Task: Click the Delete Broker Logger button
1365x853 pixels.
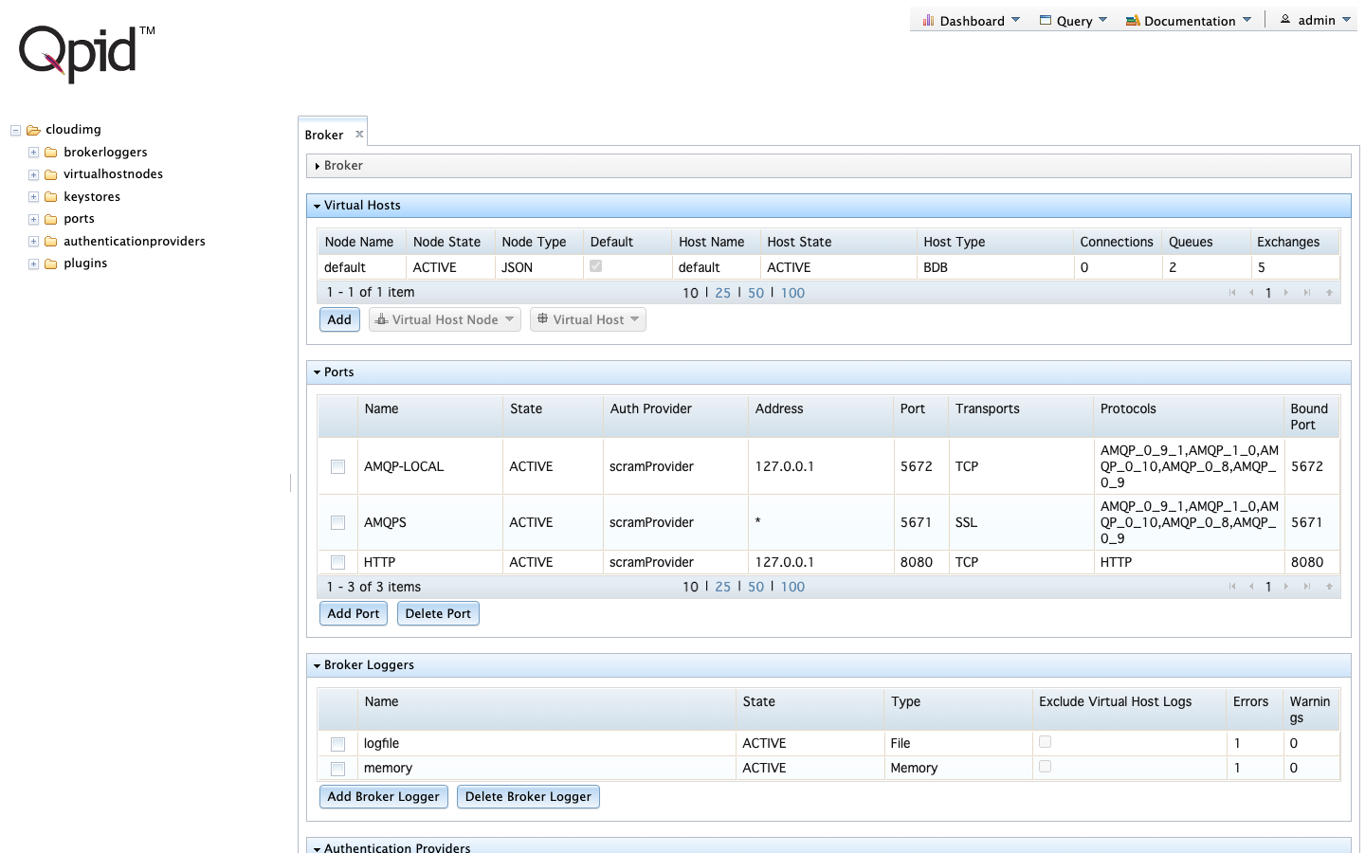Action: (x=528, y=796)
